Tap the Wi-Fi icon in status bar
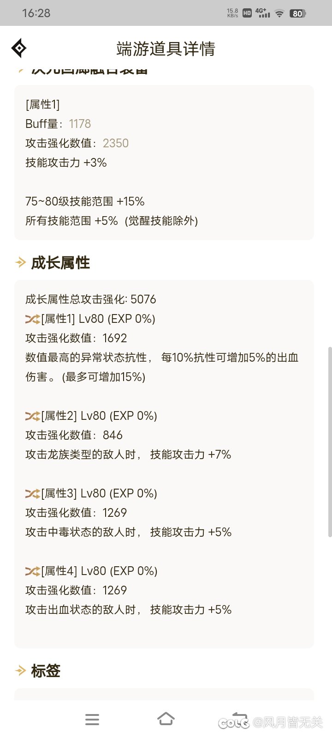This screenshot has height=739, width=332. pos(279,13)
